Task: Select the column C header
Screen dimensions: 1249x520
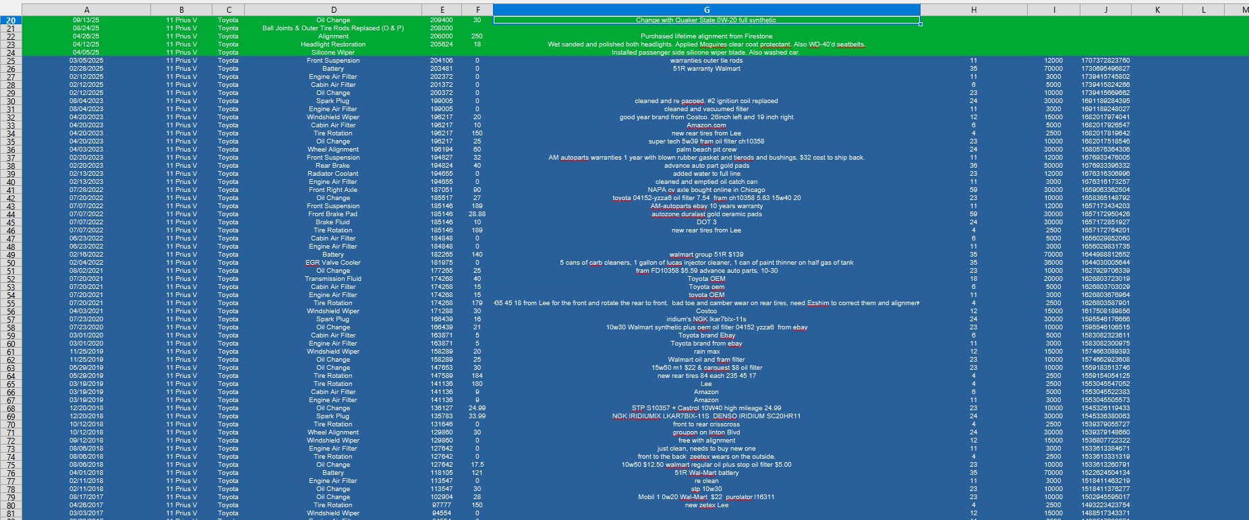Action: coord(229,9)
